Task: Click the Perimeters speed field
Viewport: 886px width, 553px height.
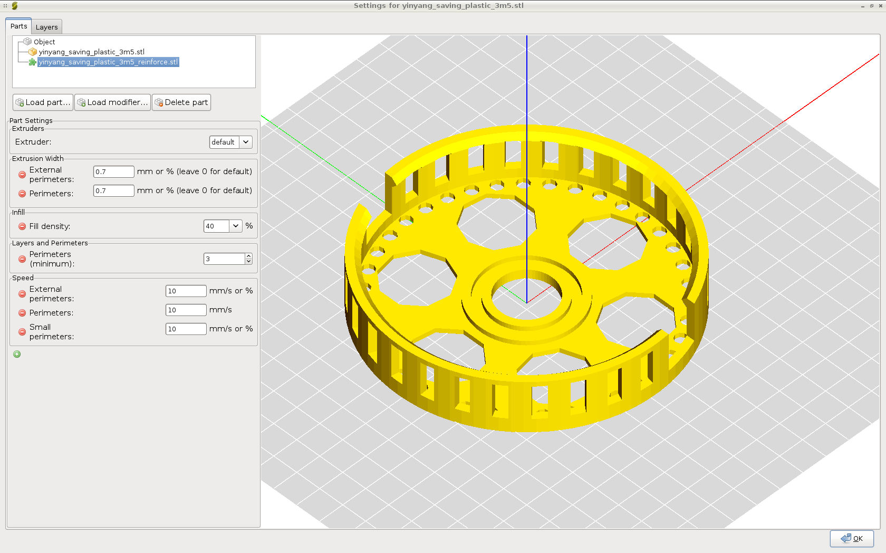Action: coord(186,310)
